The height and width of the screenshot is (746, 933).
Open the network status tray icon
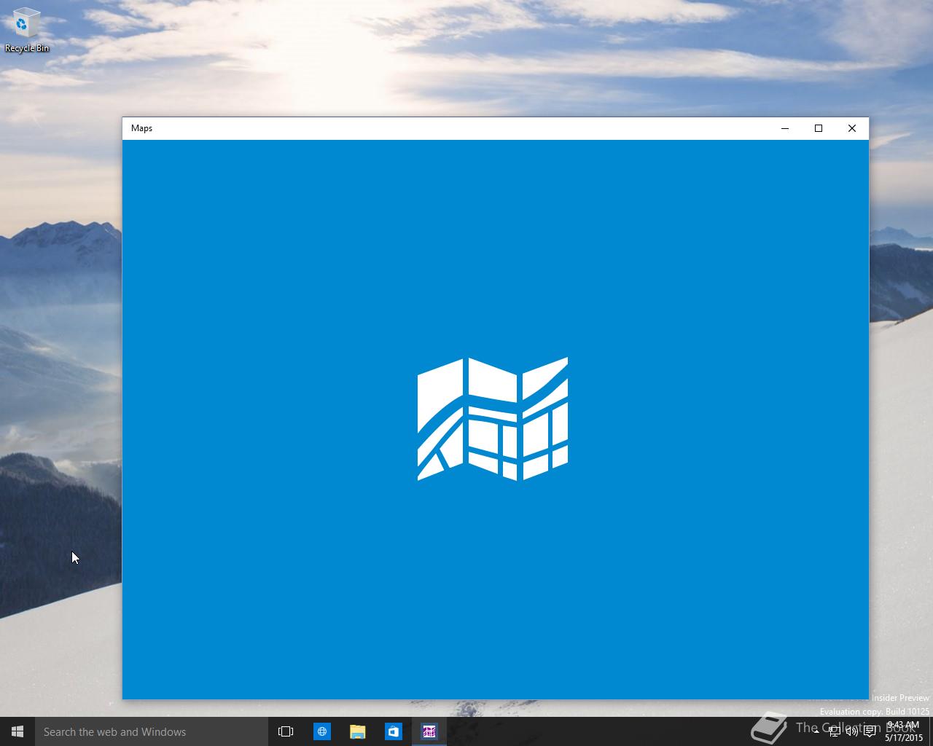834,731
